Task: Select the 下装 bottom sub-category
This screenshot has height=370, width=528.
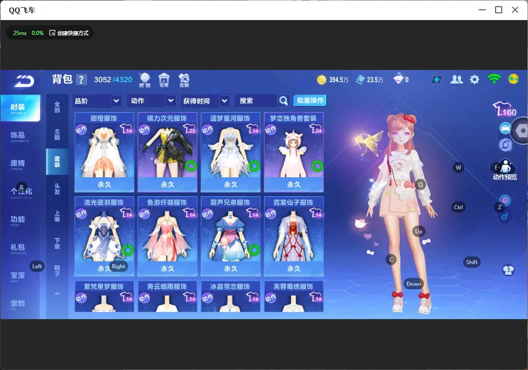Action: tap(57, 244)
